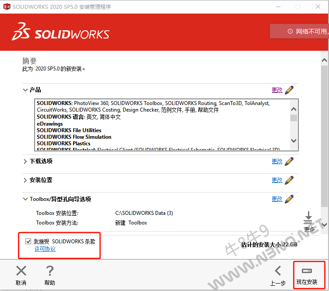Collapse the 产品 section
This screenshot has height=291, width=329.
(25, 90)
